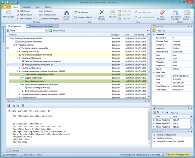Toggle pin on Properties panel
Screen dimensions: 195x158
[x=188, y=26]
